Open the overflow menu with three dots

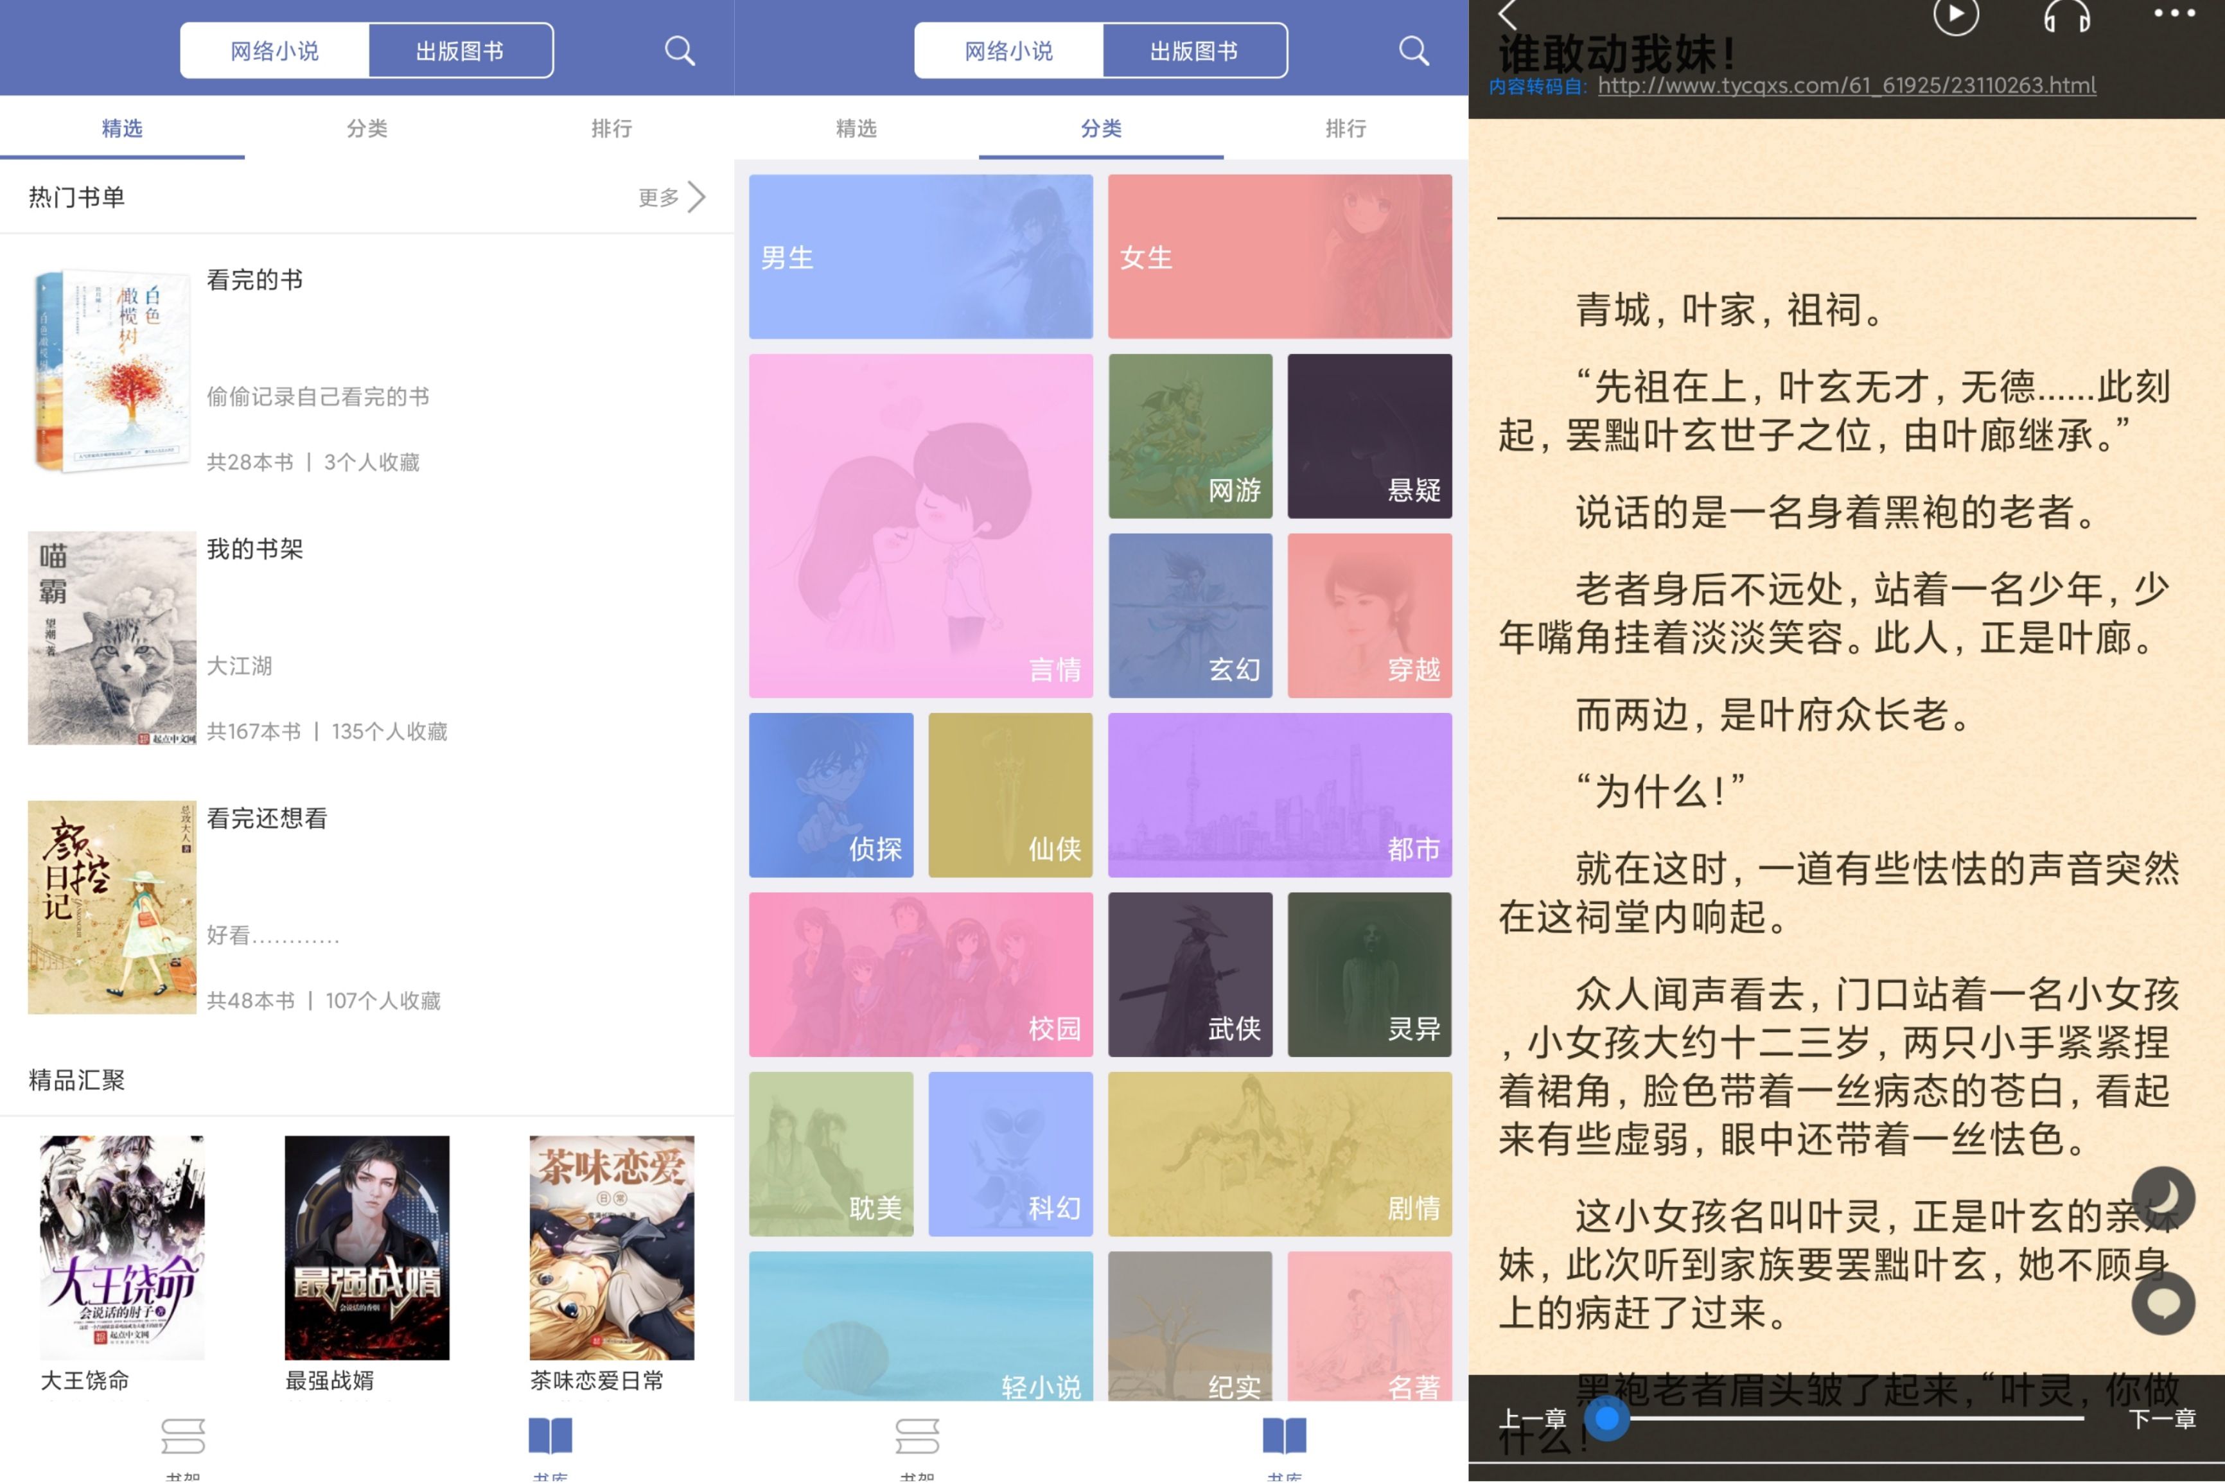pos(2174,13)
